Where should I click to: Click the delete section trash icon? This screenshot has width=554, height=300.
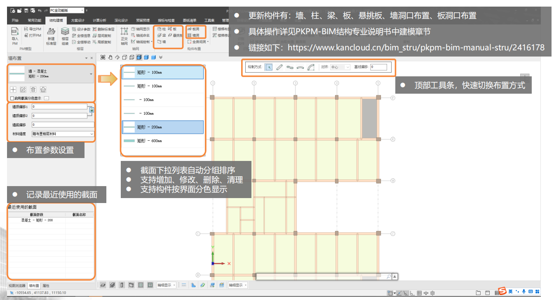[x=33, y=89]
